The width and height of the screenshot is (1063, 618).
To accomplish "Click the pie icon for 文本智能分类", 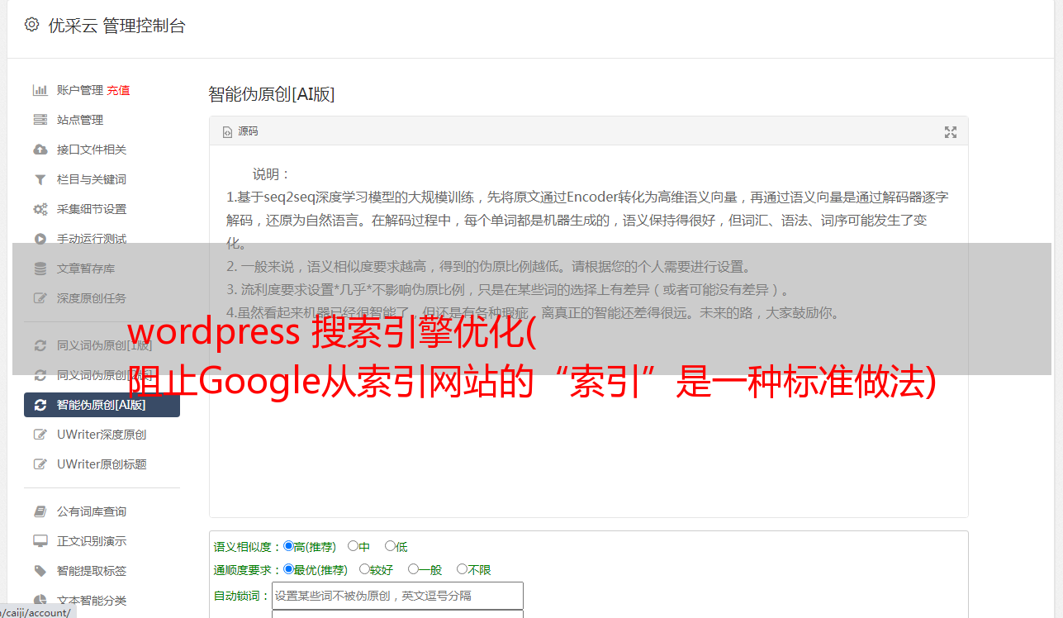I will pyautogui.click(x=40, y=601).
